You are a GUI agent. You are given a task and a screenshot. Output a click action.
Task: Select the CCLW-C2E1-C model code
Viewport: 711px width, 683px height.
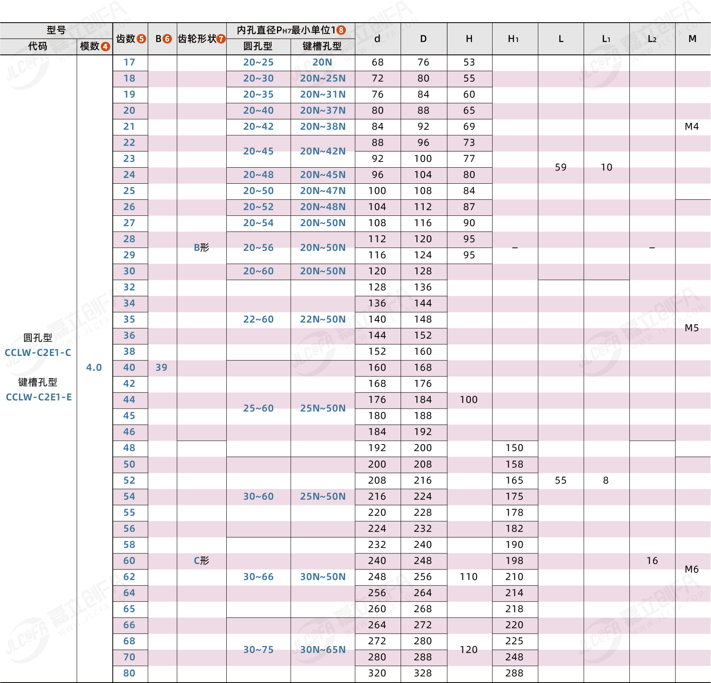pyautogui.click(x=38, y=353)
